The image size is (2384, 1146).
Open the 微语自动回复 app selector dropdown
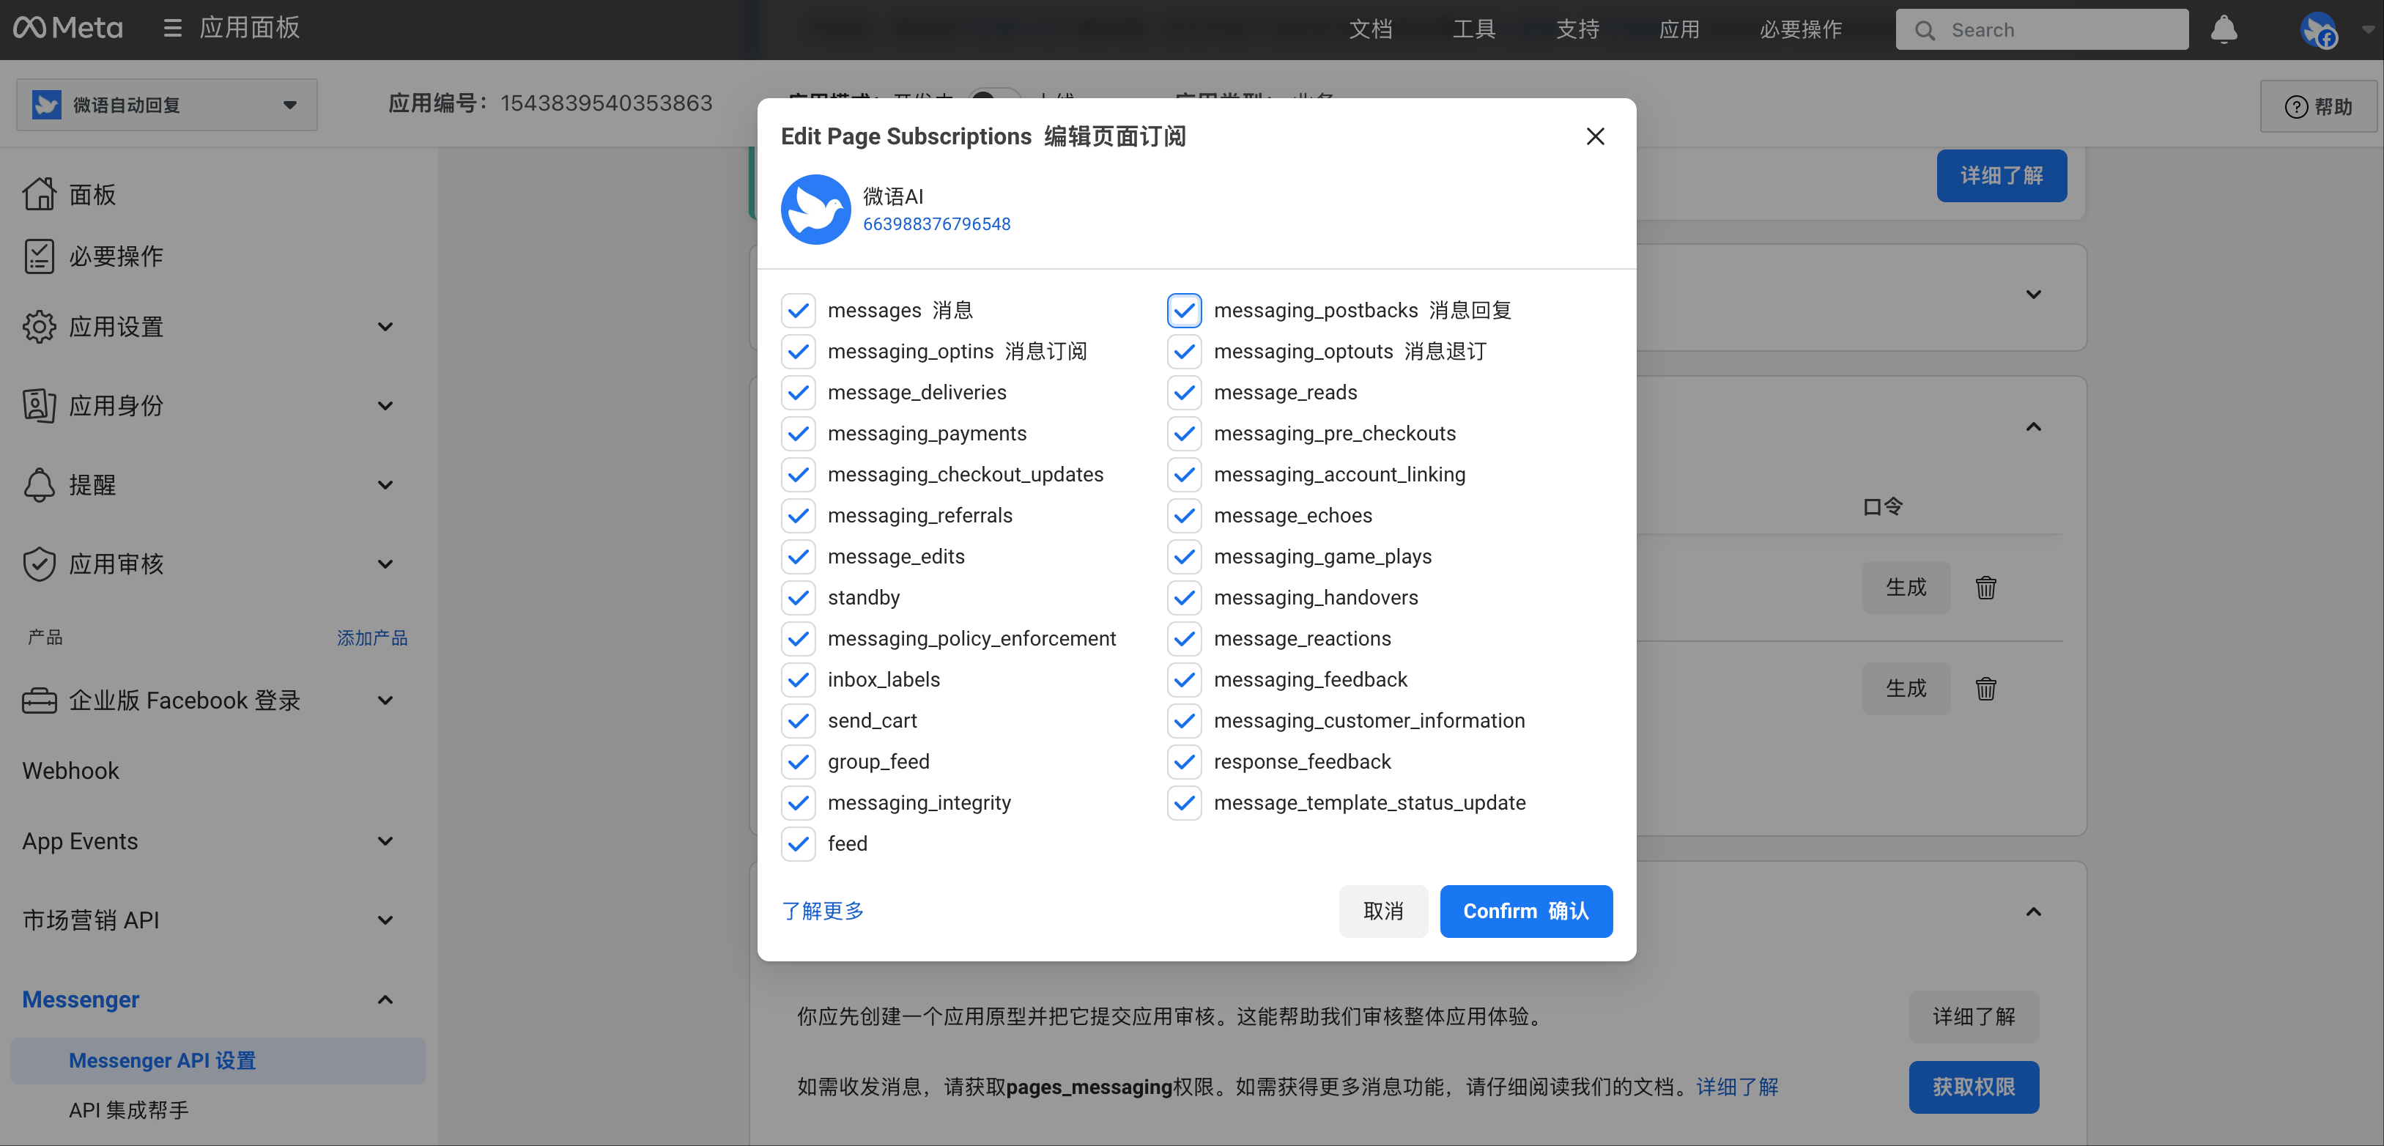tap(166, 105)
